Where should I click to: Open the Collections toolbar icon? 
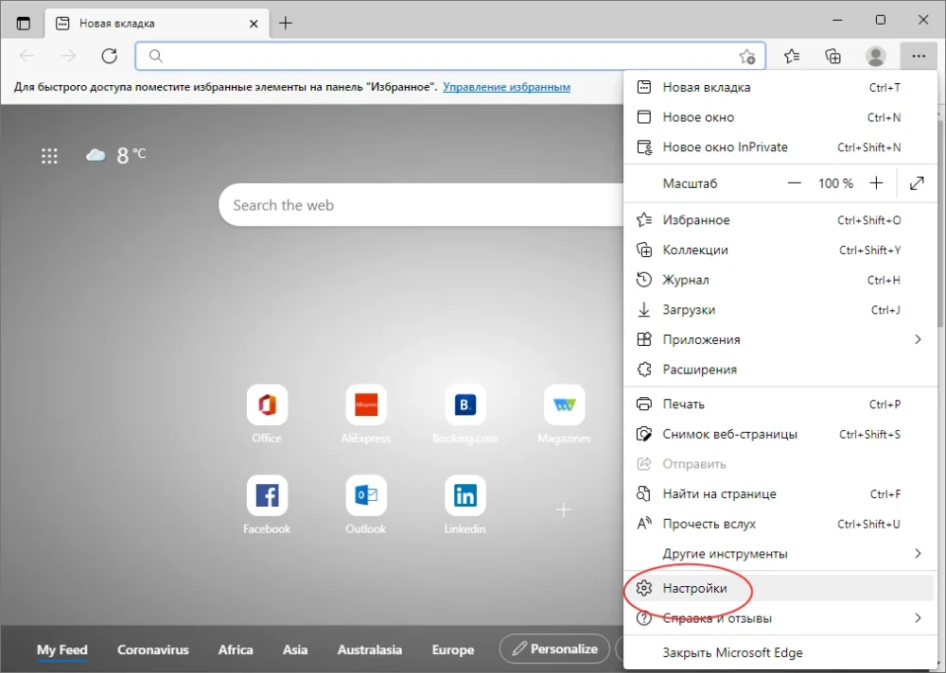point(833,56)
